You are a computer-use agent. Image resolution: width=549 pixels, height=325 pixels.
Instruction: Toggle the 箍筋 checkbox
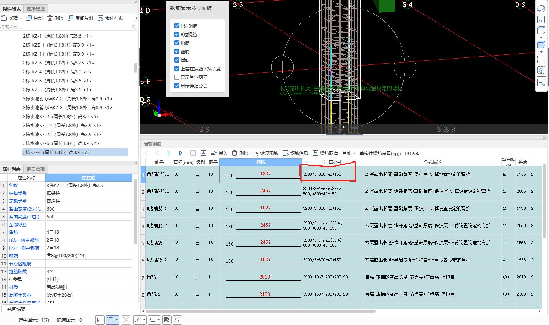[x=177, y=51]
